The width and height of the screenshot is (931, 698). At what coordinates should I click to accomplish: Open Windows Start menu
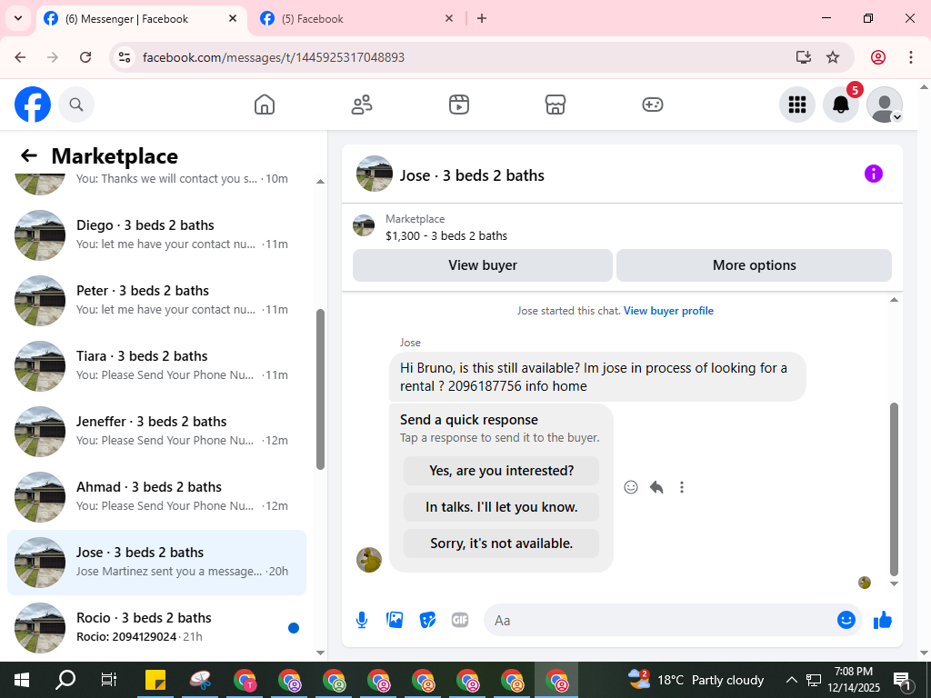click(x=22, y=680)
